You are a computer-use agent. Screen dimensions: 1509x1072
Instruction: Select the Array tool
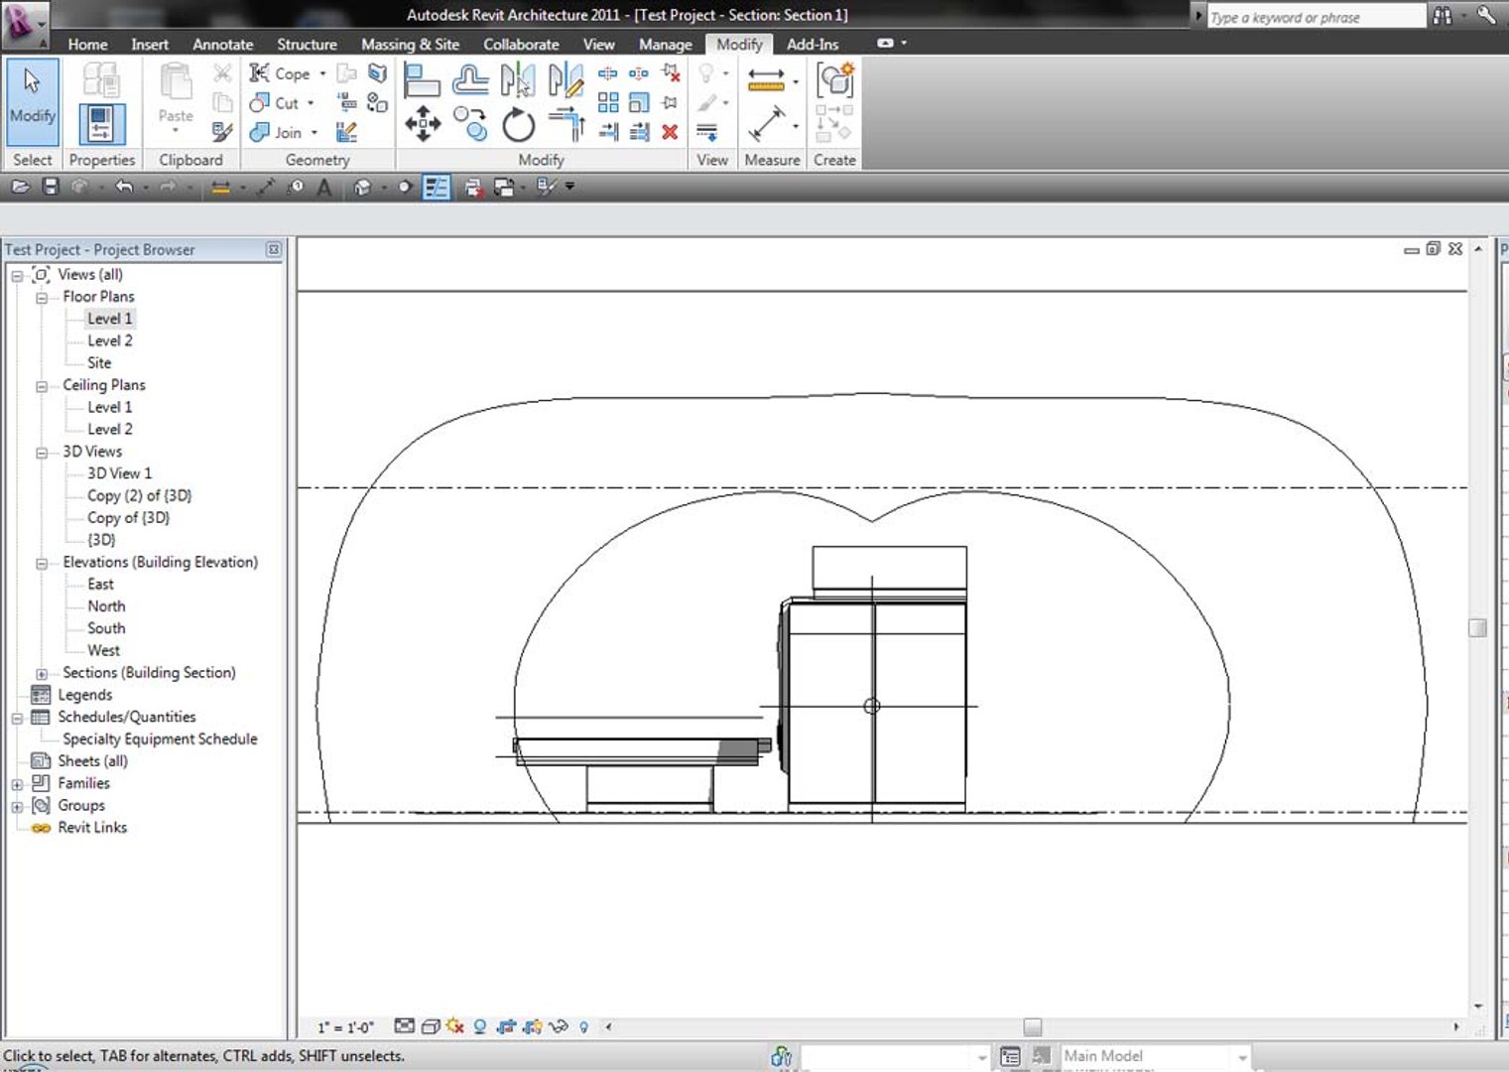pyautogui.click(x=608, y=102)
